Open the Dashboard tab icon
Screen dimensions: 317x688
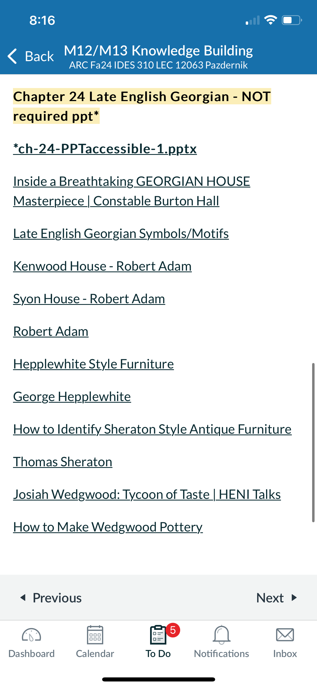click(x=31, y=635)
